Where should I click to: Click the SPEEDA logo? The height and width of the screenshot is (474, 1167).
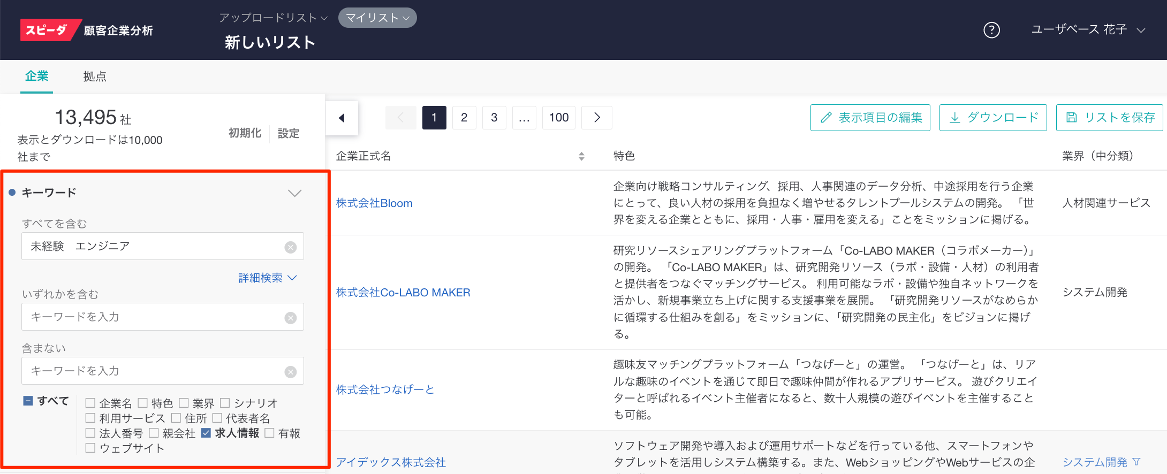pos(48,30)
